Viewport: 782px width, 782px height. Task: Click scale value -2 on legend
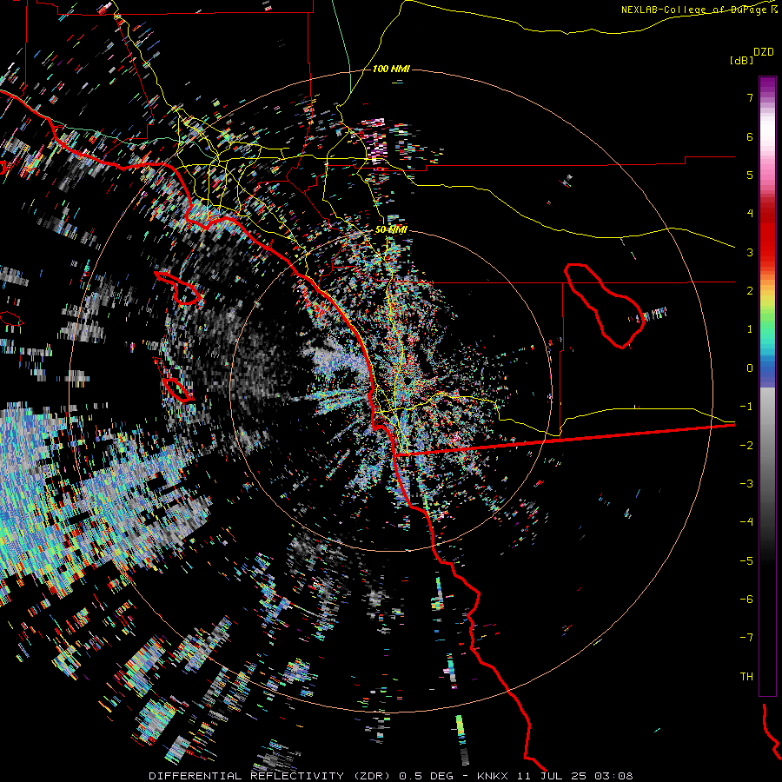pos(746,446)
